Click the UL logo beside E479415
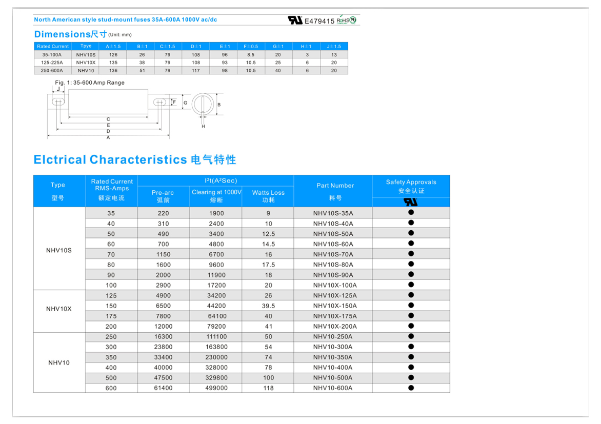 [295, 20]
